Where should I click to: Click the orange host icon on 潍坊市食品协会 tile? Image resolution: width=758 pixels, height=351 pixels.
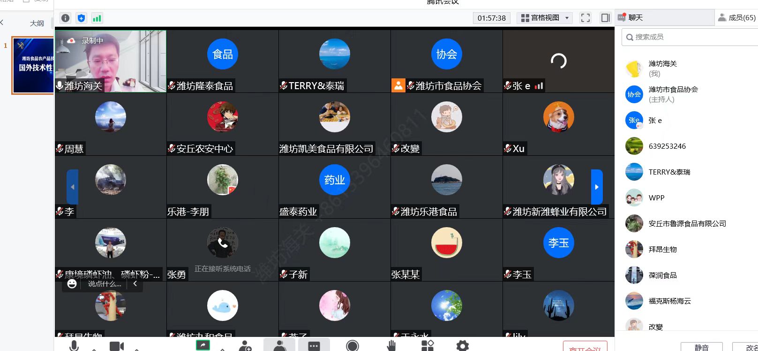398,85
